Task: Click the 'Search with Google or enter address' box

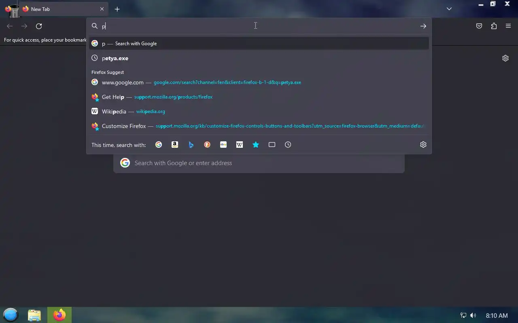Action: pos(259,163)
